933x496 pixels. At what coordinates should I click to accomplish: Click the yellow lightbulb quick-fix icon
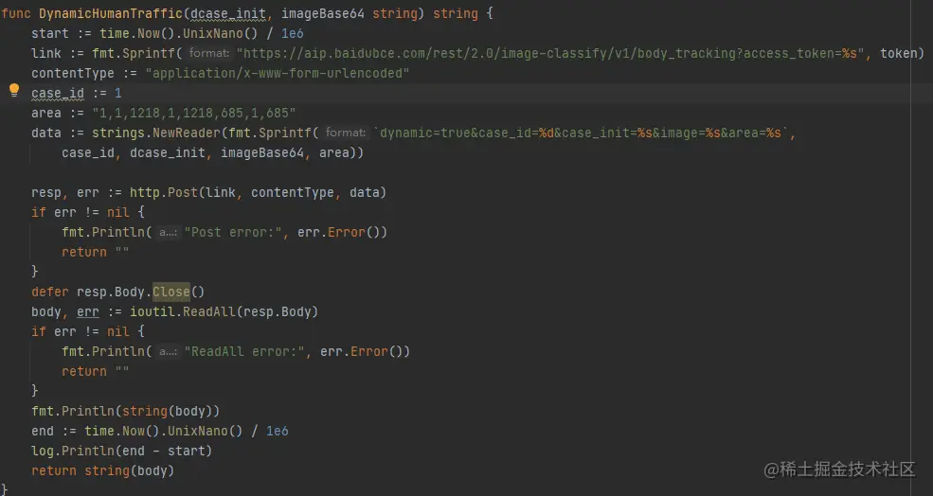(x=14, y=91)
